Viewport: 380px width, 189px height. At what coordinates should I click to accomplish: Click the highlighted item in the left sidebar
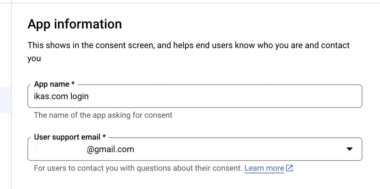click(x=5, y=100)
